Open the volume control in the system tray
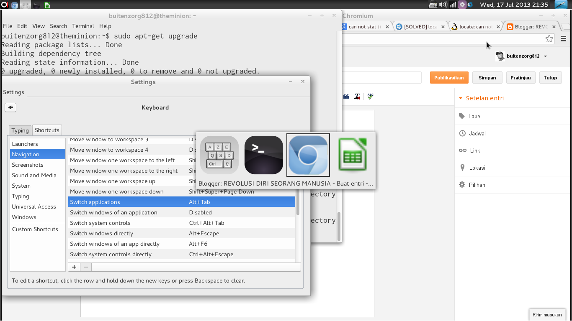Viewport: 572px width, 321px height. tap(443, 5)
